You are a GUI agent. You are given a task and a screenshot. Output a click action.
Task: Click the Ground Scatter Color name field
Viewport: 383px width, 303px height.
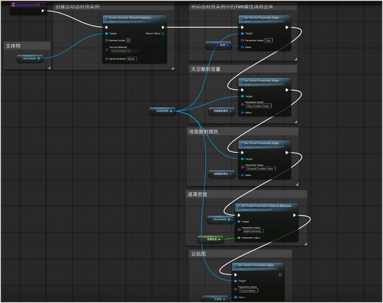pos(261,169)
